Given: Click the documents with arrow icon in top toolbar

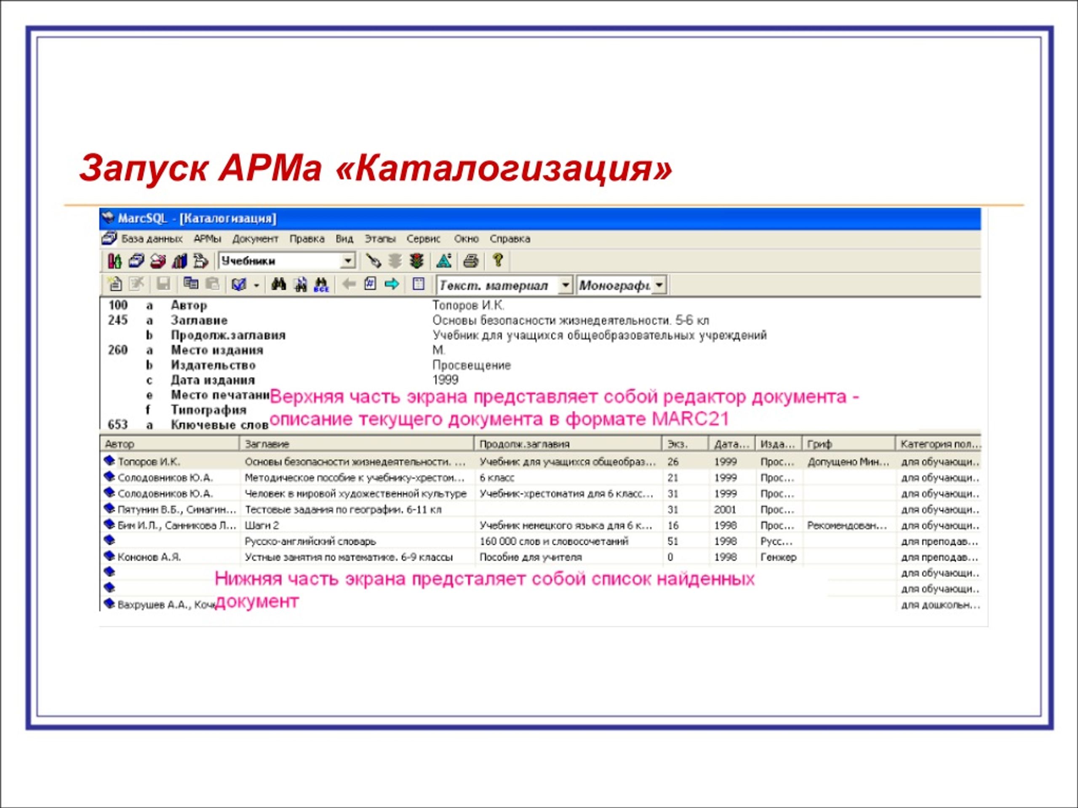Looking at the screenshot, I should tap(201, 261).
